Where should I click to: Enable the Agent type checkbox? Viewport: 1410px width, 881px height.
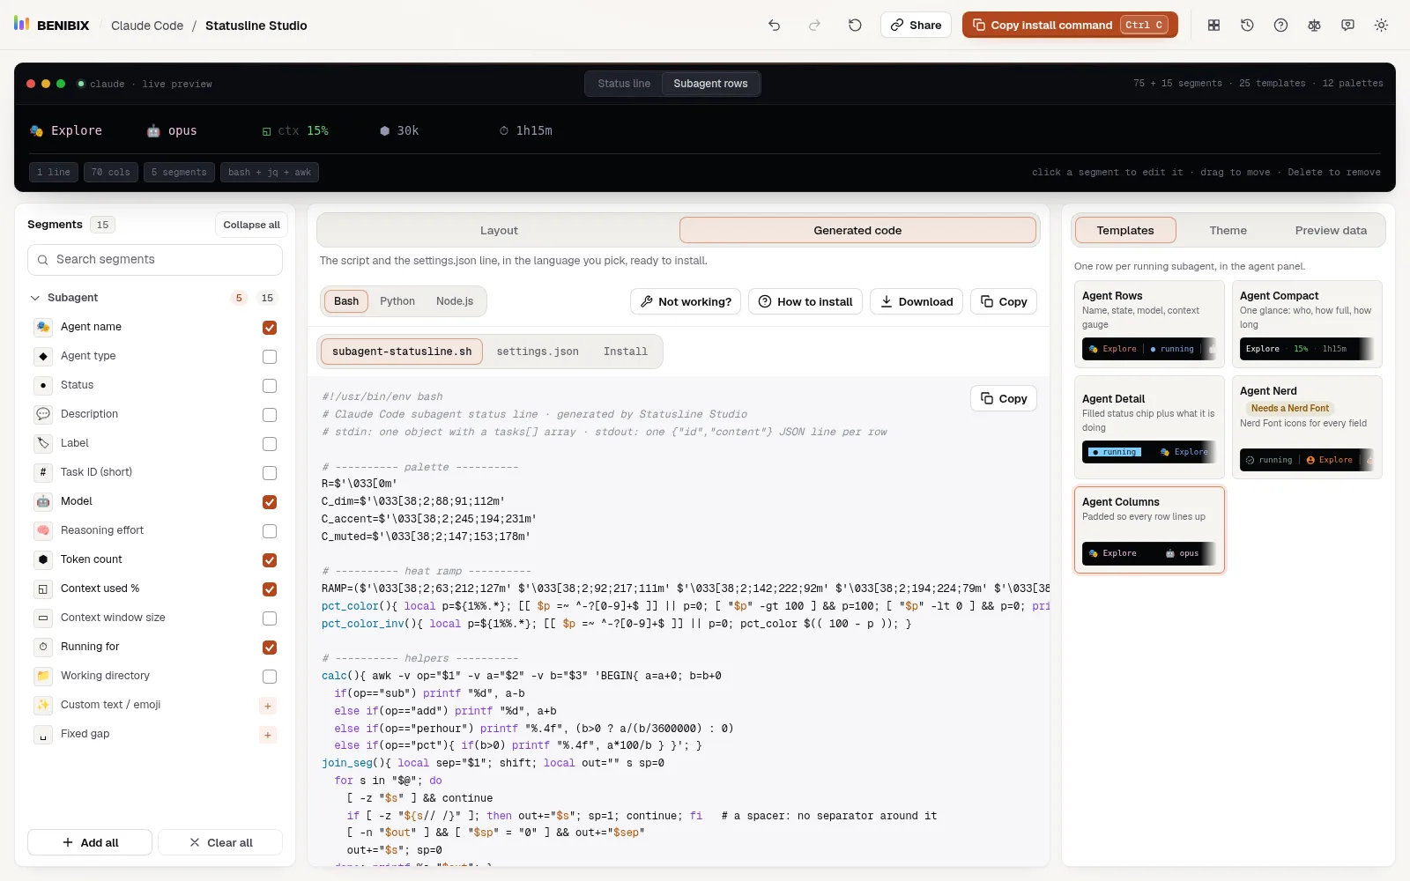pos(270,357)
